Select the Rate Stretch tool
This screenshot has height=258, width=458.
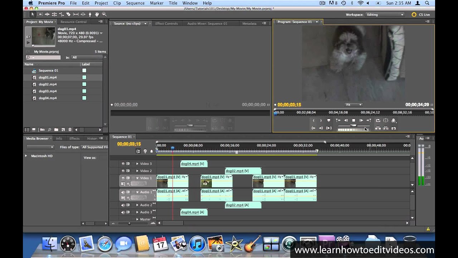[x=61, y=14]
